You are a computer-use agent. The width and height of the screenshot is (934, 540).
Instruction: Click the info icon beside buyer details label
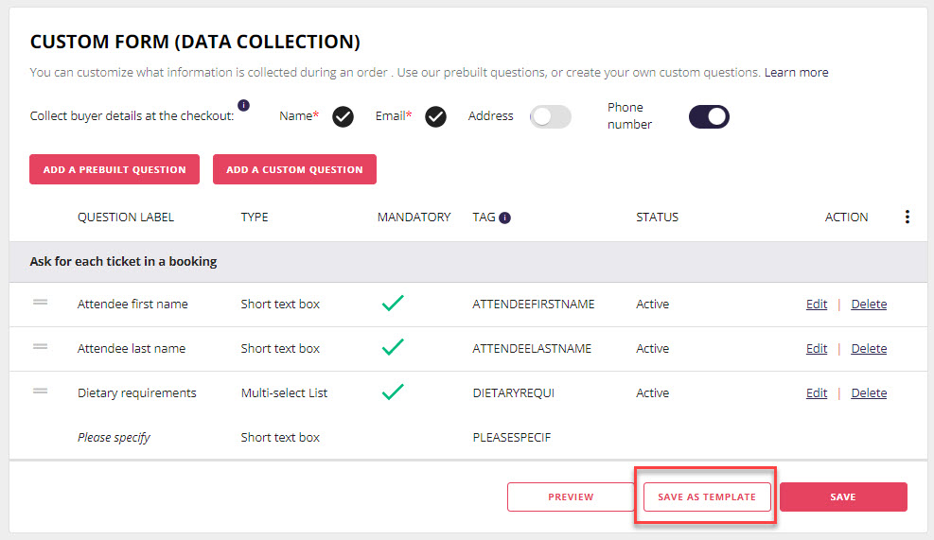tap(243, 105)
